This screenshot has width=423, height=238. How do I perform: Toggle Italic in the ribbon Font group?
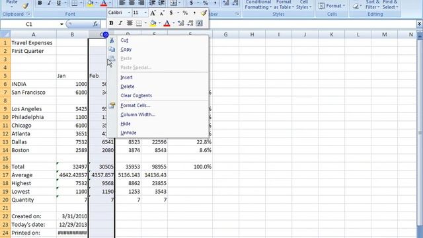pyautogui.click(x=49, y=3)
